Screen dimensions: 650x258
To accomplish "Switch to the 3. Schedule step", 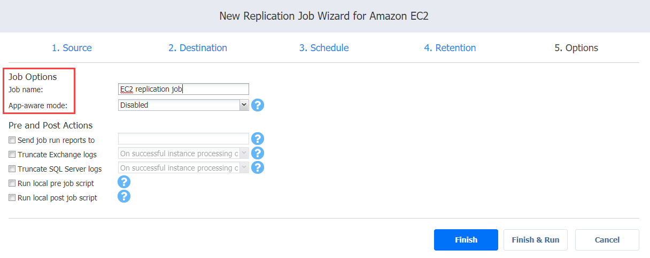I will point(324,48).
